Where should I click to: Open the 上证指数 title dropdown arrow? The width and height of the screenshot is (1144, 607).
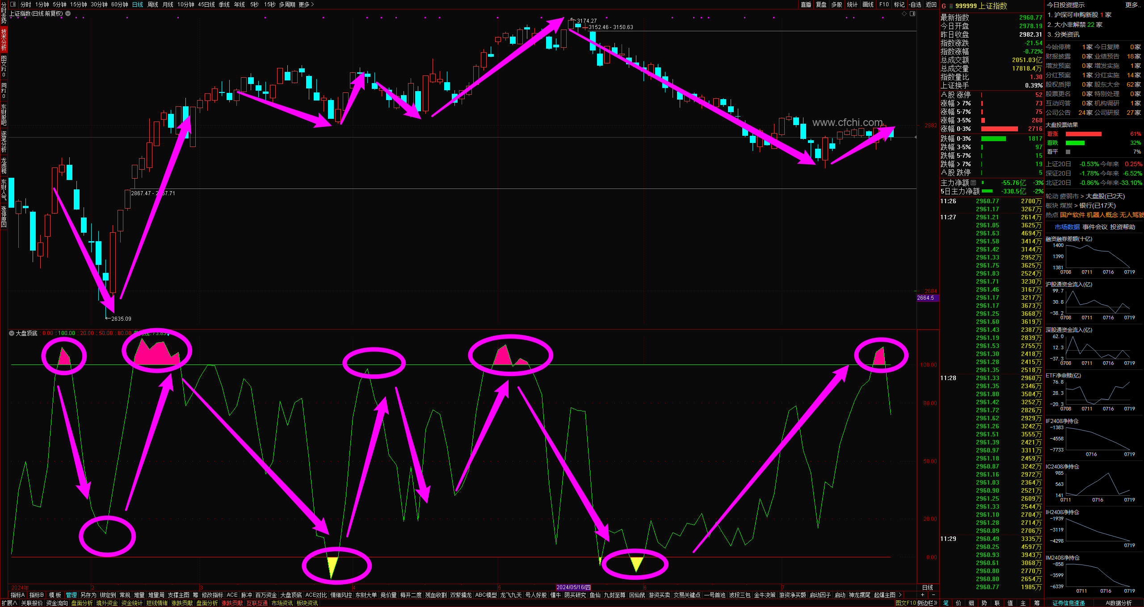click(68, 13)
